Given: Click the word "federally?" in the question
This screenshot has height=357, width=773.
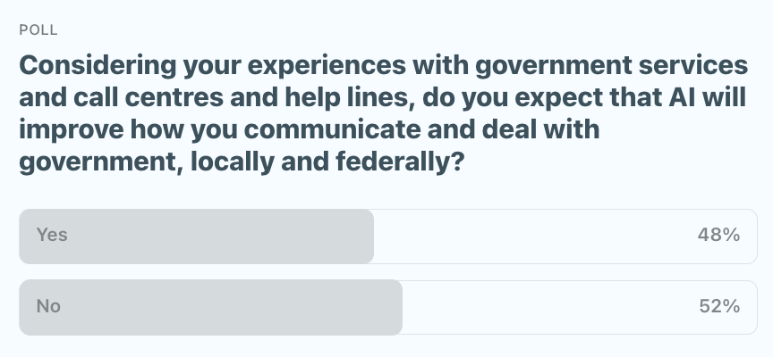Looking at the screenshot, I should pos(395,163).
